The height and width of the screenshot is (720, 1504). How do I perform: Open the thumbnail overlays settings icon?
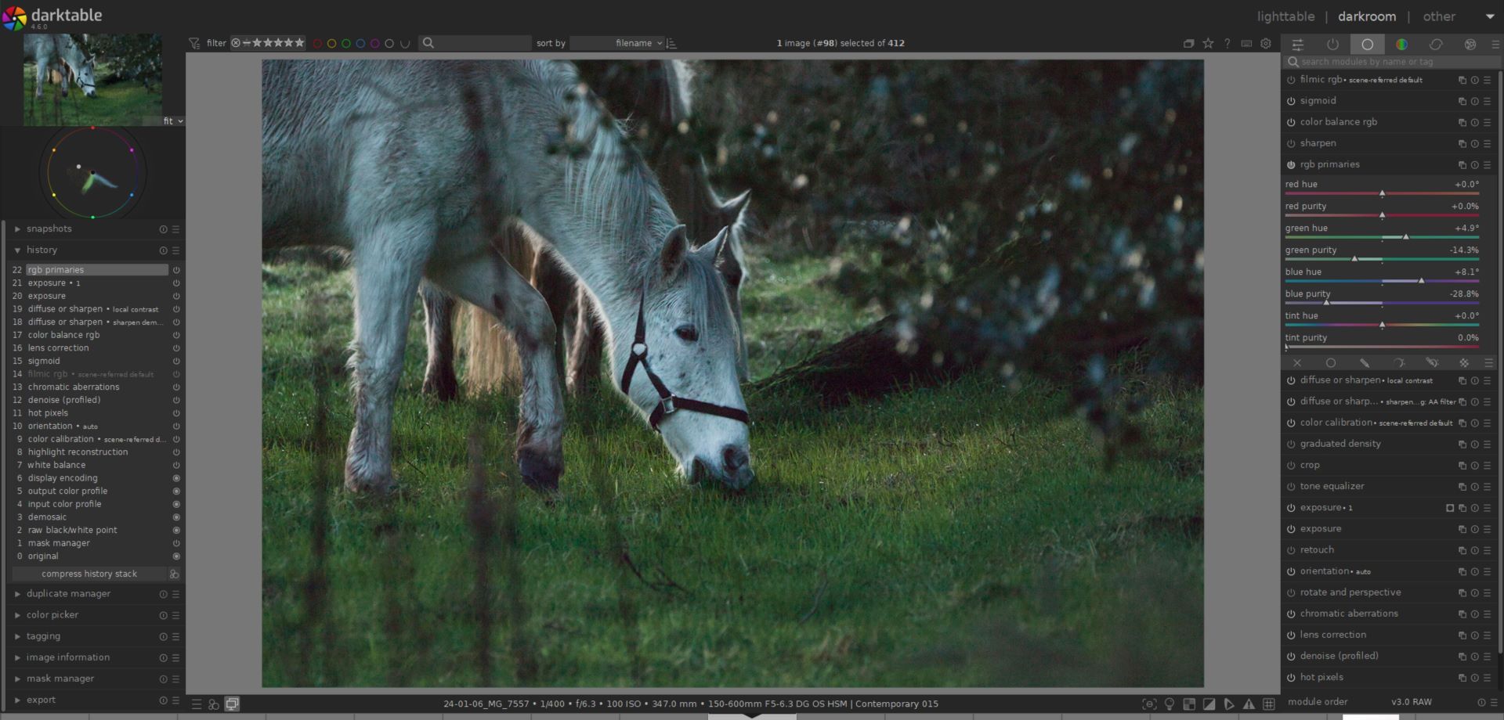[1189, 44]
